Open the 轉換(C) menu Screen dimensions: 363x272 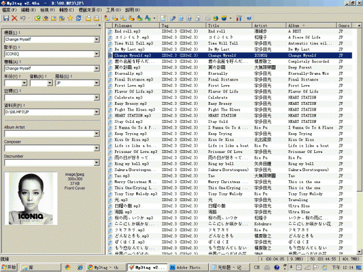[67, 10]
